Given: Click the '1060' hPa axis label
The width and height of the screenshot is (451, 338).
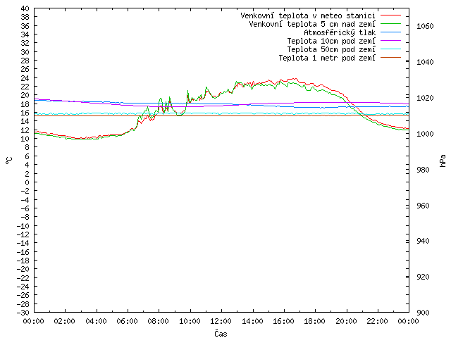Looking at the screenshot, I should pyautogui.click(x=425, y=27).
